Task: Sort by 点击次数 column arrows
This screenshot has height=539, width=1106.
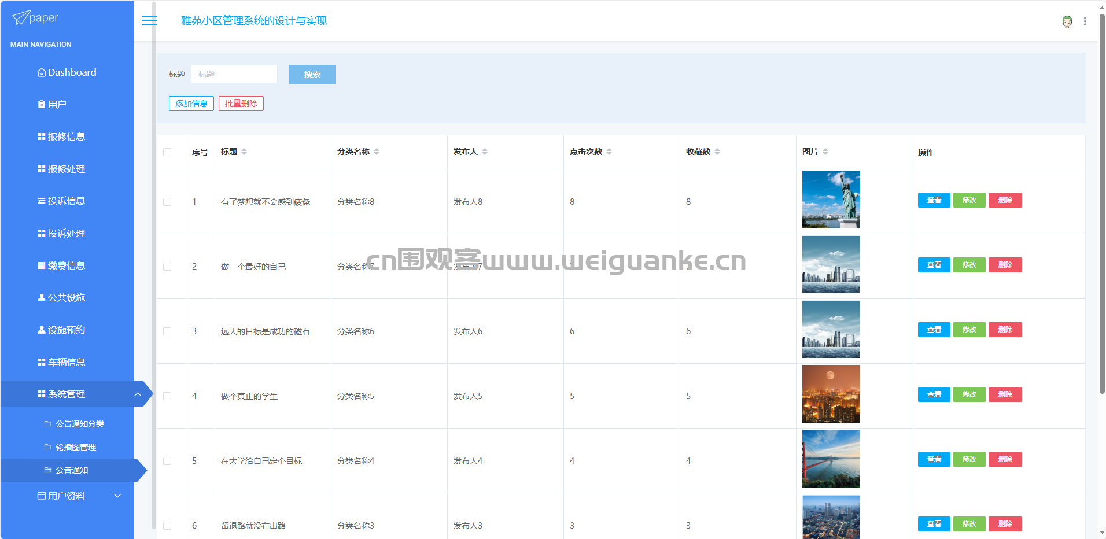Action: tap(609, 152)
